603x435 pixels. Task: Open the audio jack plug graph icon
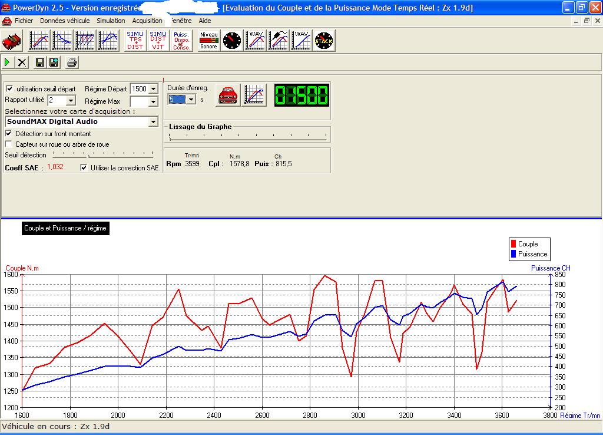tap(279, 41)
